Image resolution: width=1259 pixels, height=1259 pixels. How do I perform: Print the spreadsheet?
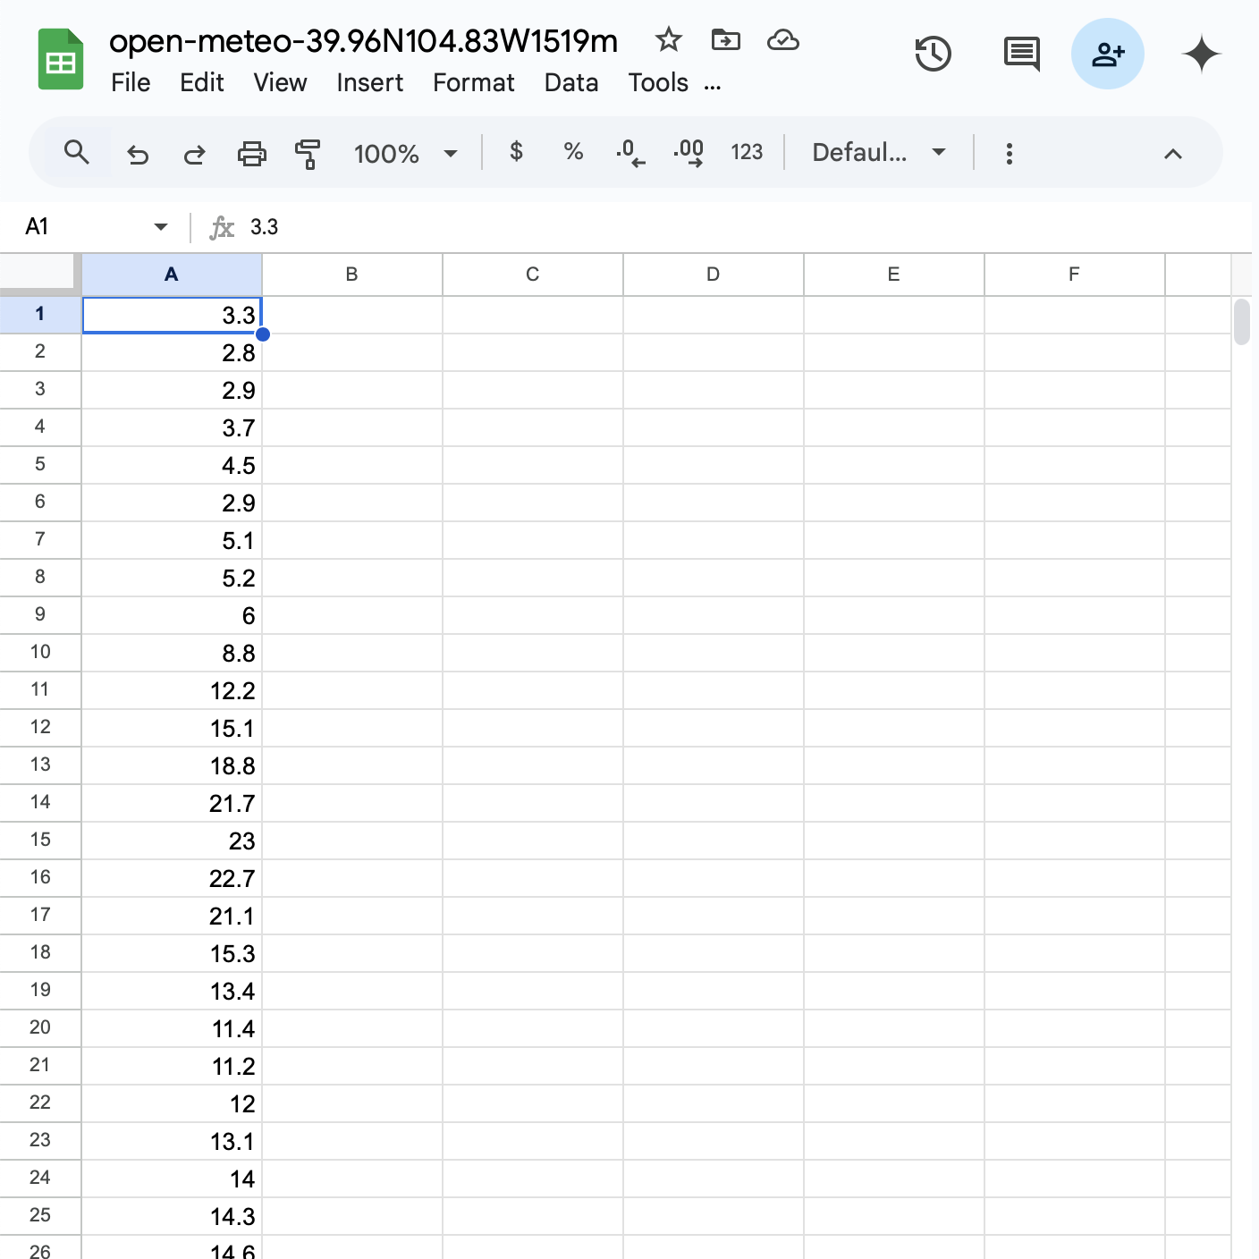click(251, 154)
